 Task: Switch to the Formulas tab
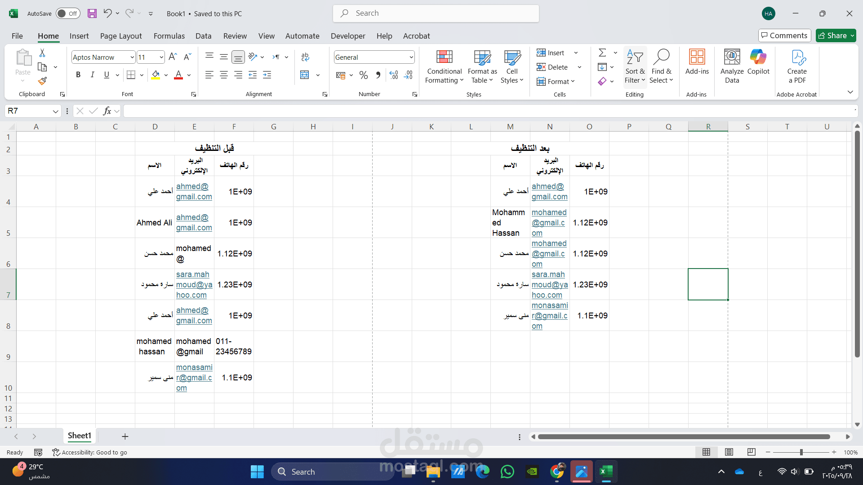169,36
